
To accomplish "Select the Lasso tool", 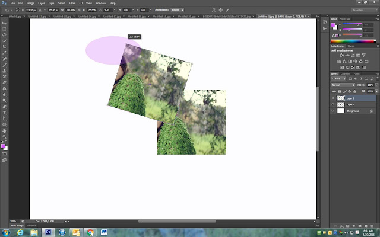I will pos(4,35).
